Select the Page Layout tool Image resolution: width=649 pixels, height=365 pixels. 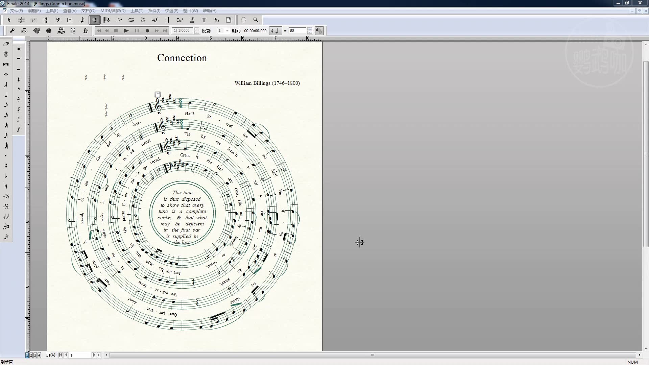coord(228,20)
